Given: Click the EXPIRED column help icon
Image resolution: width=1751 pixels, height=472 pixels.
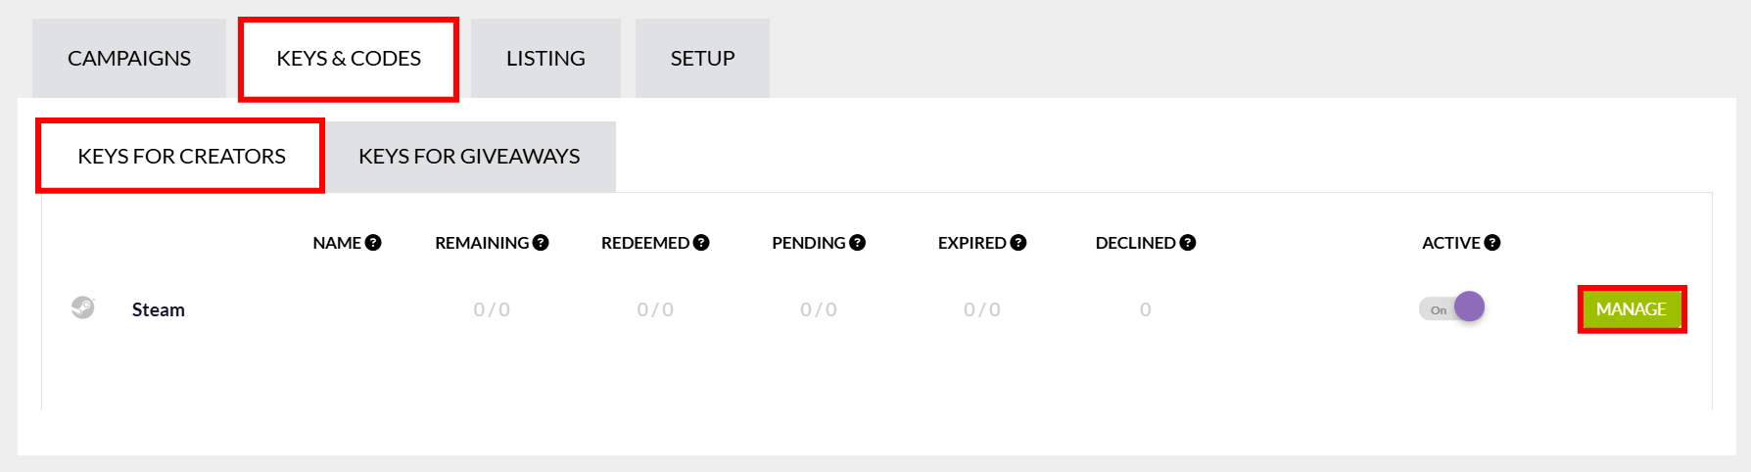Looking at the screenshot, I should point(1018,243).
